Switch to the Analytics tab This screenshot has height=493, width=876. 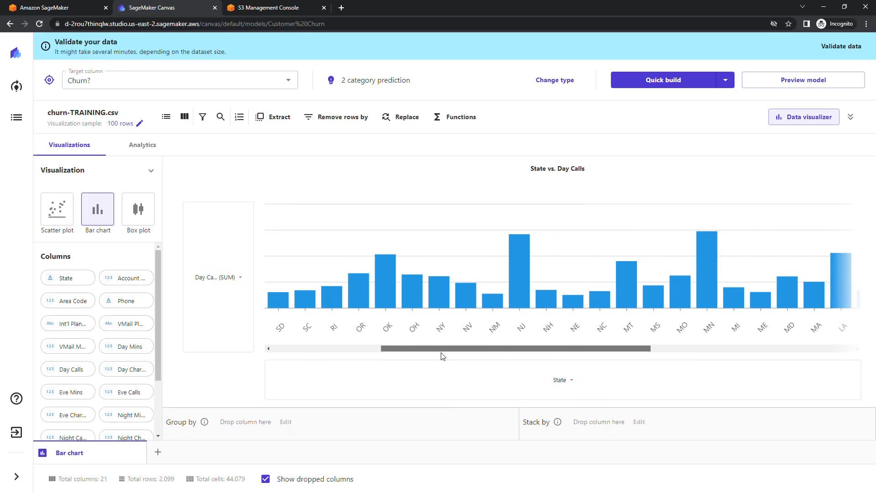click(142, 145)
